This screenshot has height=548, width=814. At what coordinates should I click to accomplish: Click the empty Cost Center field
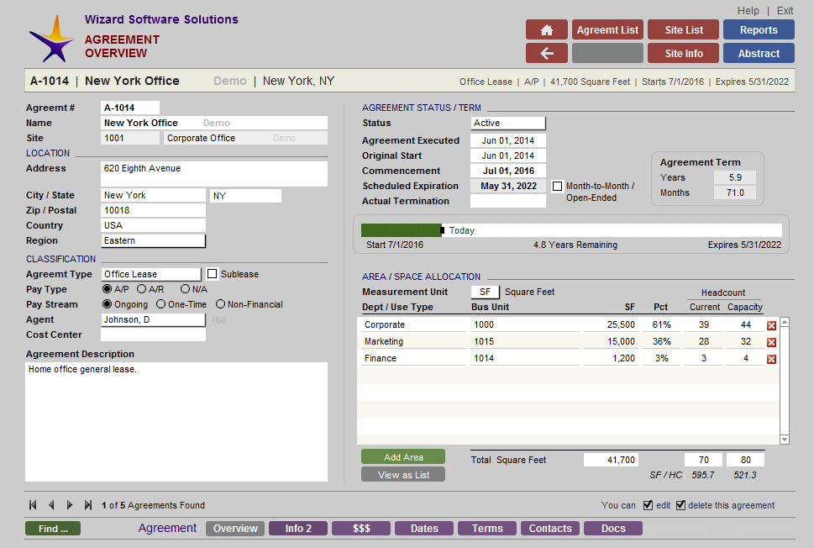coord(153,335)
